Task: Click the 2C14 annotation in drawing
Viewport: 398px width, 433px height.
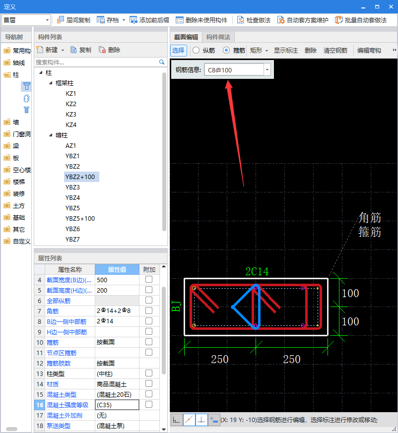Action: [257, 271]
